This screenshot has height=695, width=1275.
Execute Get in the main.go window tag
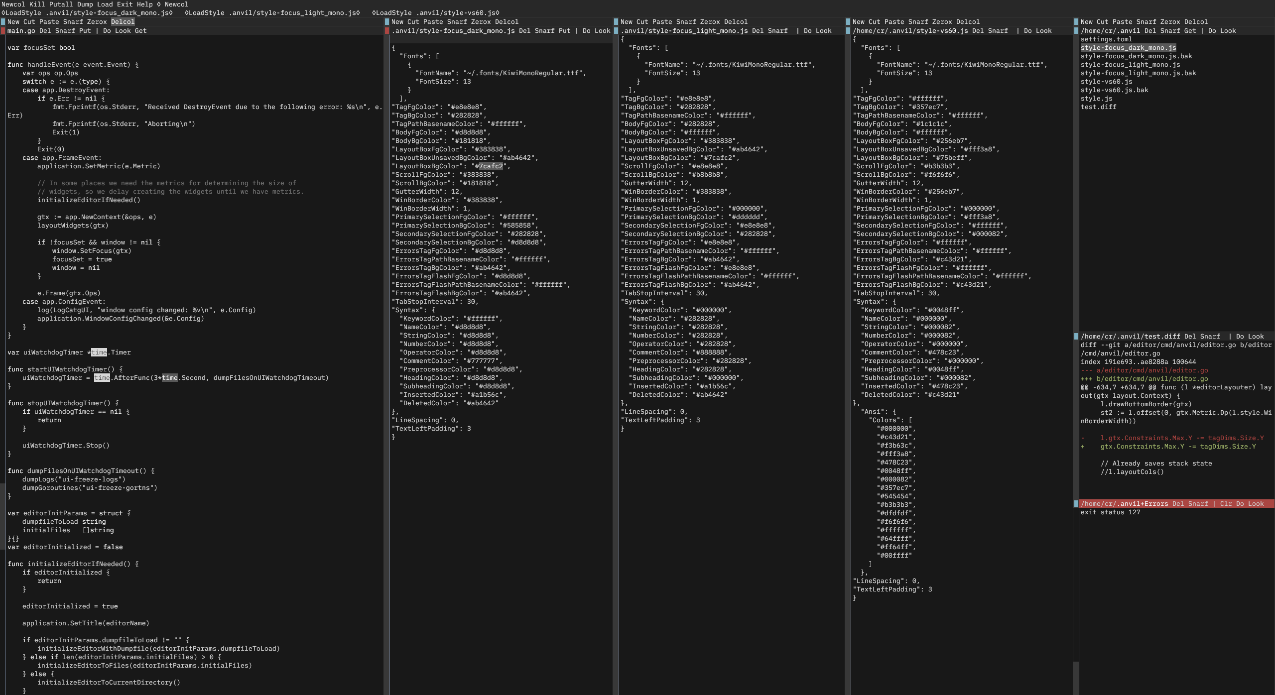(140, 30)
